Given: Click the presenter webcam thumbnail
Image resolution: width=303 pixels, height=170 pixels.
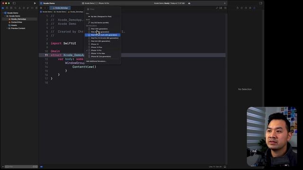Looking at the screenshot, I should (272, 136).
